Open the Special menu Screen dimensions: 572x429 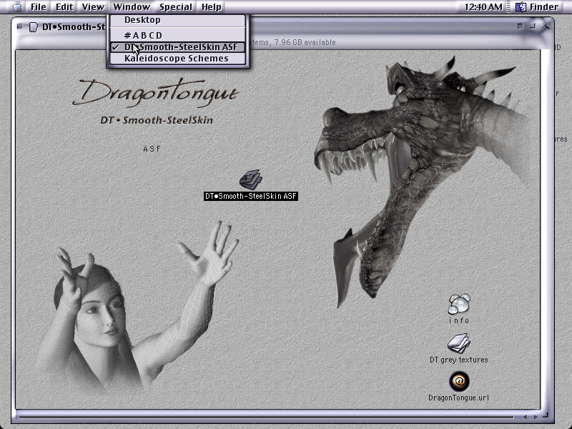(176, 7)
